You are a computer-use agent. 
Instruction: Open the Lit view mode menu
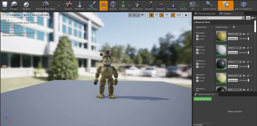[x=26, y=15]
